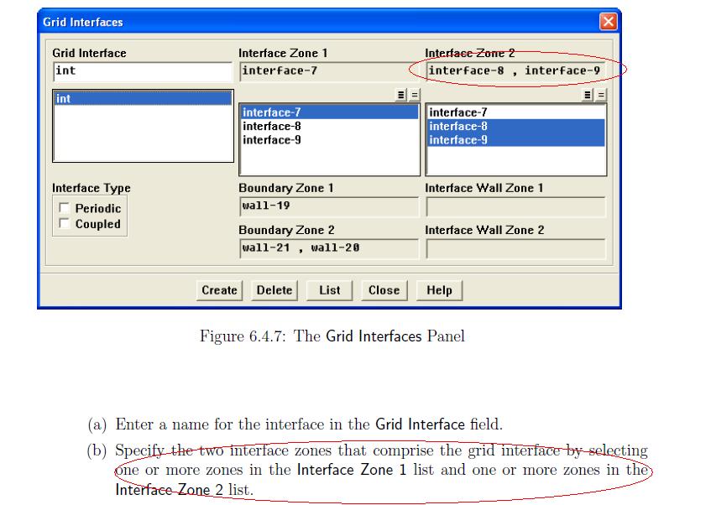Click the Grid Interface name input field
The width and height of the screenshot is (711, 505).
141,71
